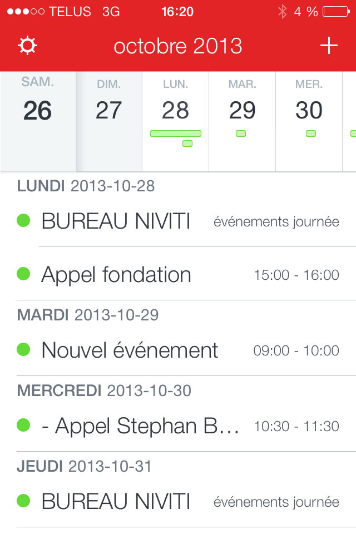Tap the small green marker under 30
356x534 pixels.
[311, 133]
